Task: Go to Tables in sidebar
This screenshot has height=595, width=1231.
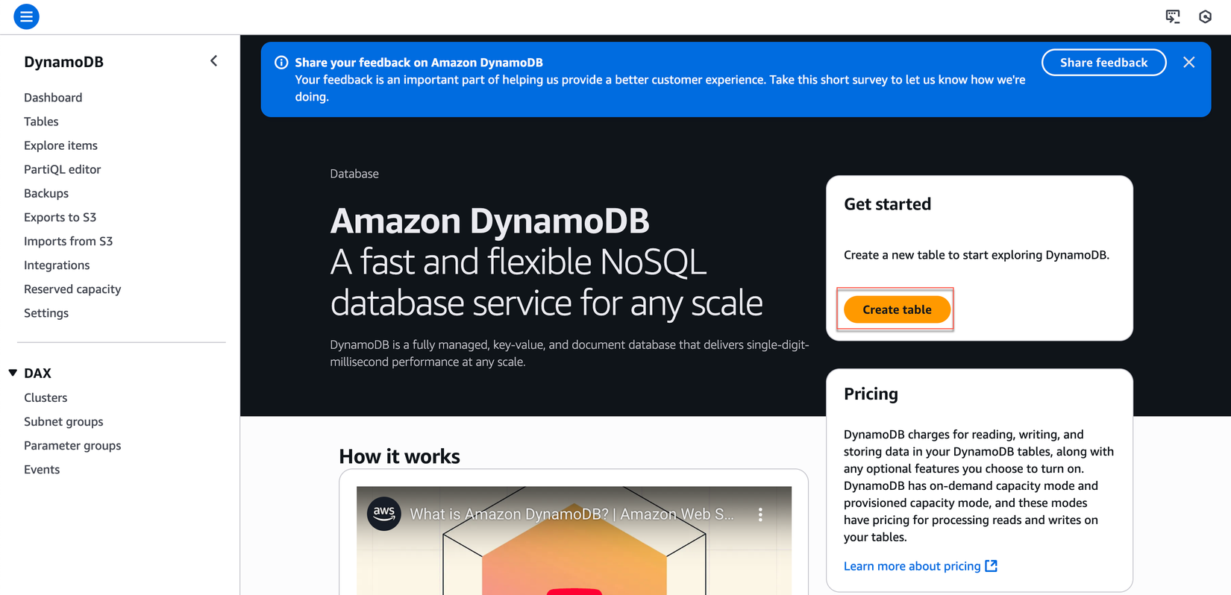Action: pos(41,122)
